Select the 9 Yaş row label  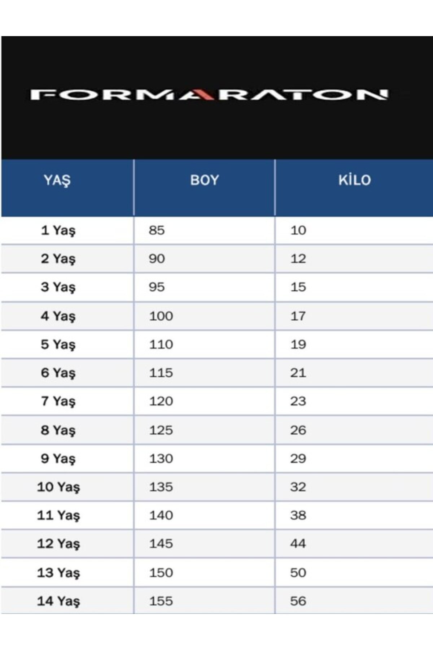pyautogui.click(x=58, y=459)
